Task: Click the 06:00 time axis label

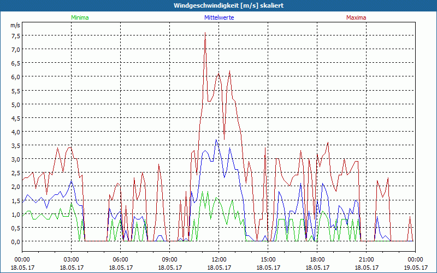Action: coord(120,260)
